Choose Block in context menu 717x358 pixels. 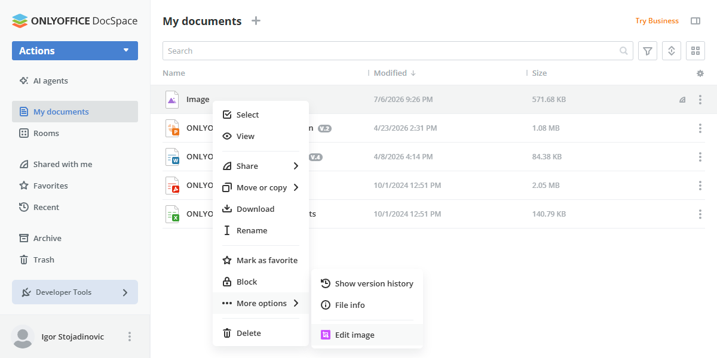(261, 282)
